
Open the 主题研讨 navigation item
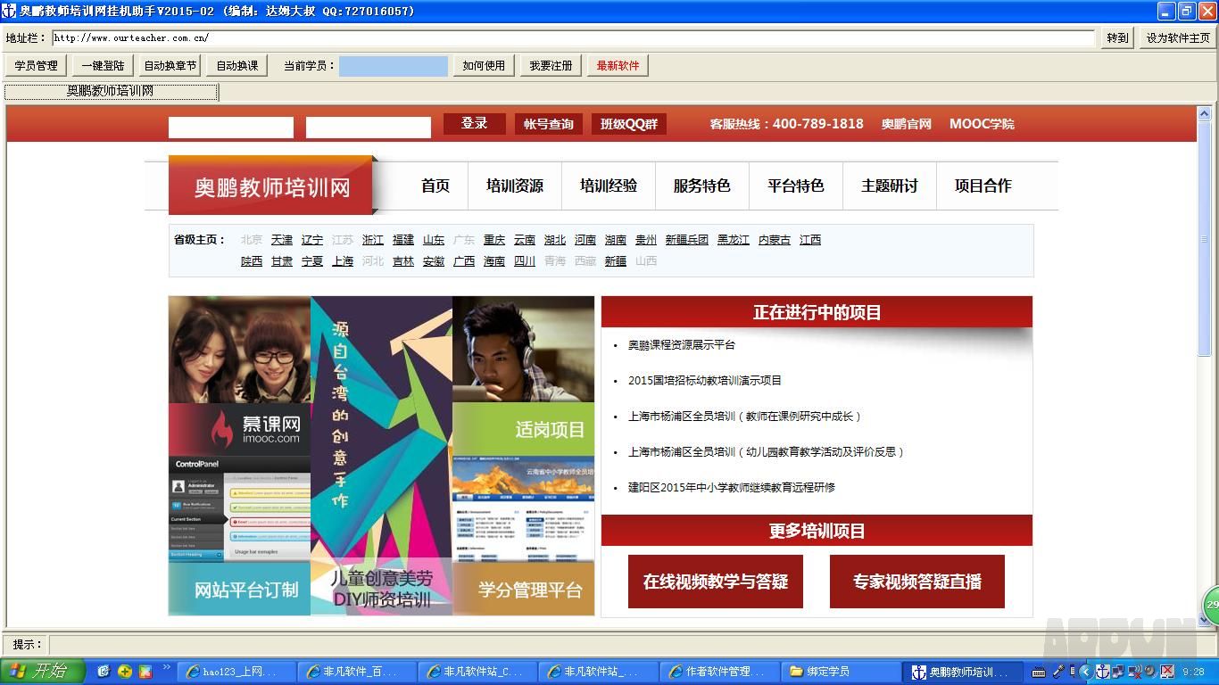890,186
